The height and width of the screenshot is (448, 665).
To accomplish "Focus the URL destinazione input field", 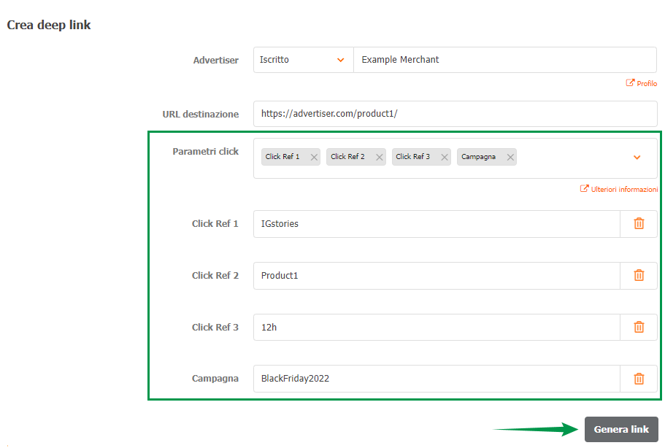I will click(455, 114).
